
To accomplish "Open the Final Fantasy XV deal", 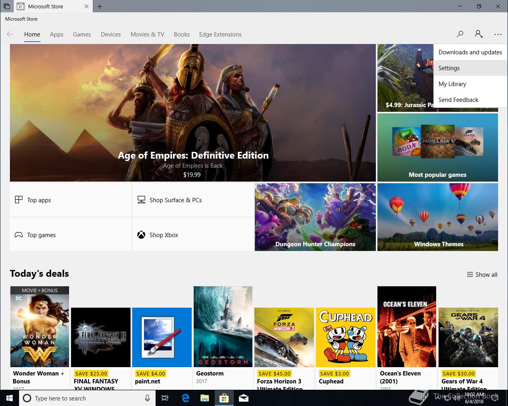I will [101, 348].
